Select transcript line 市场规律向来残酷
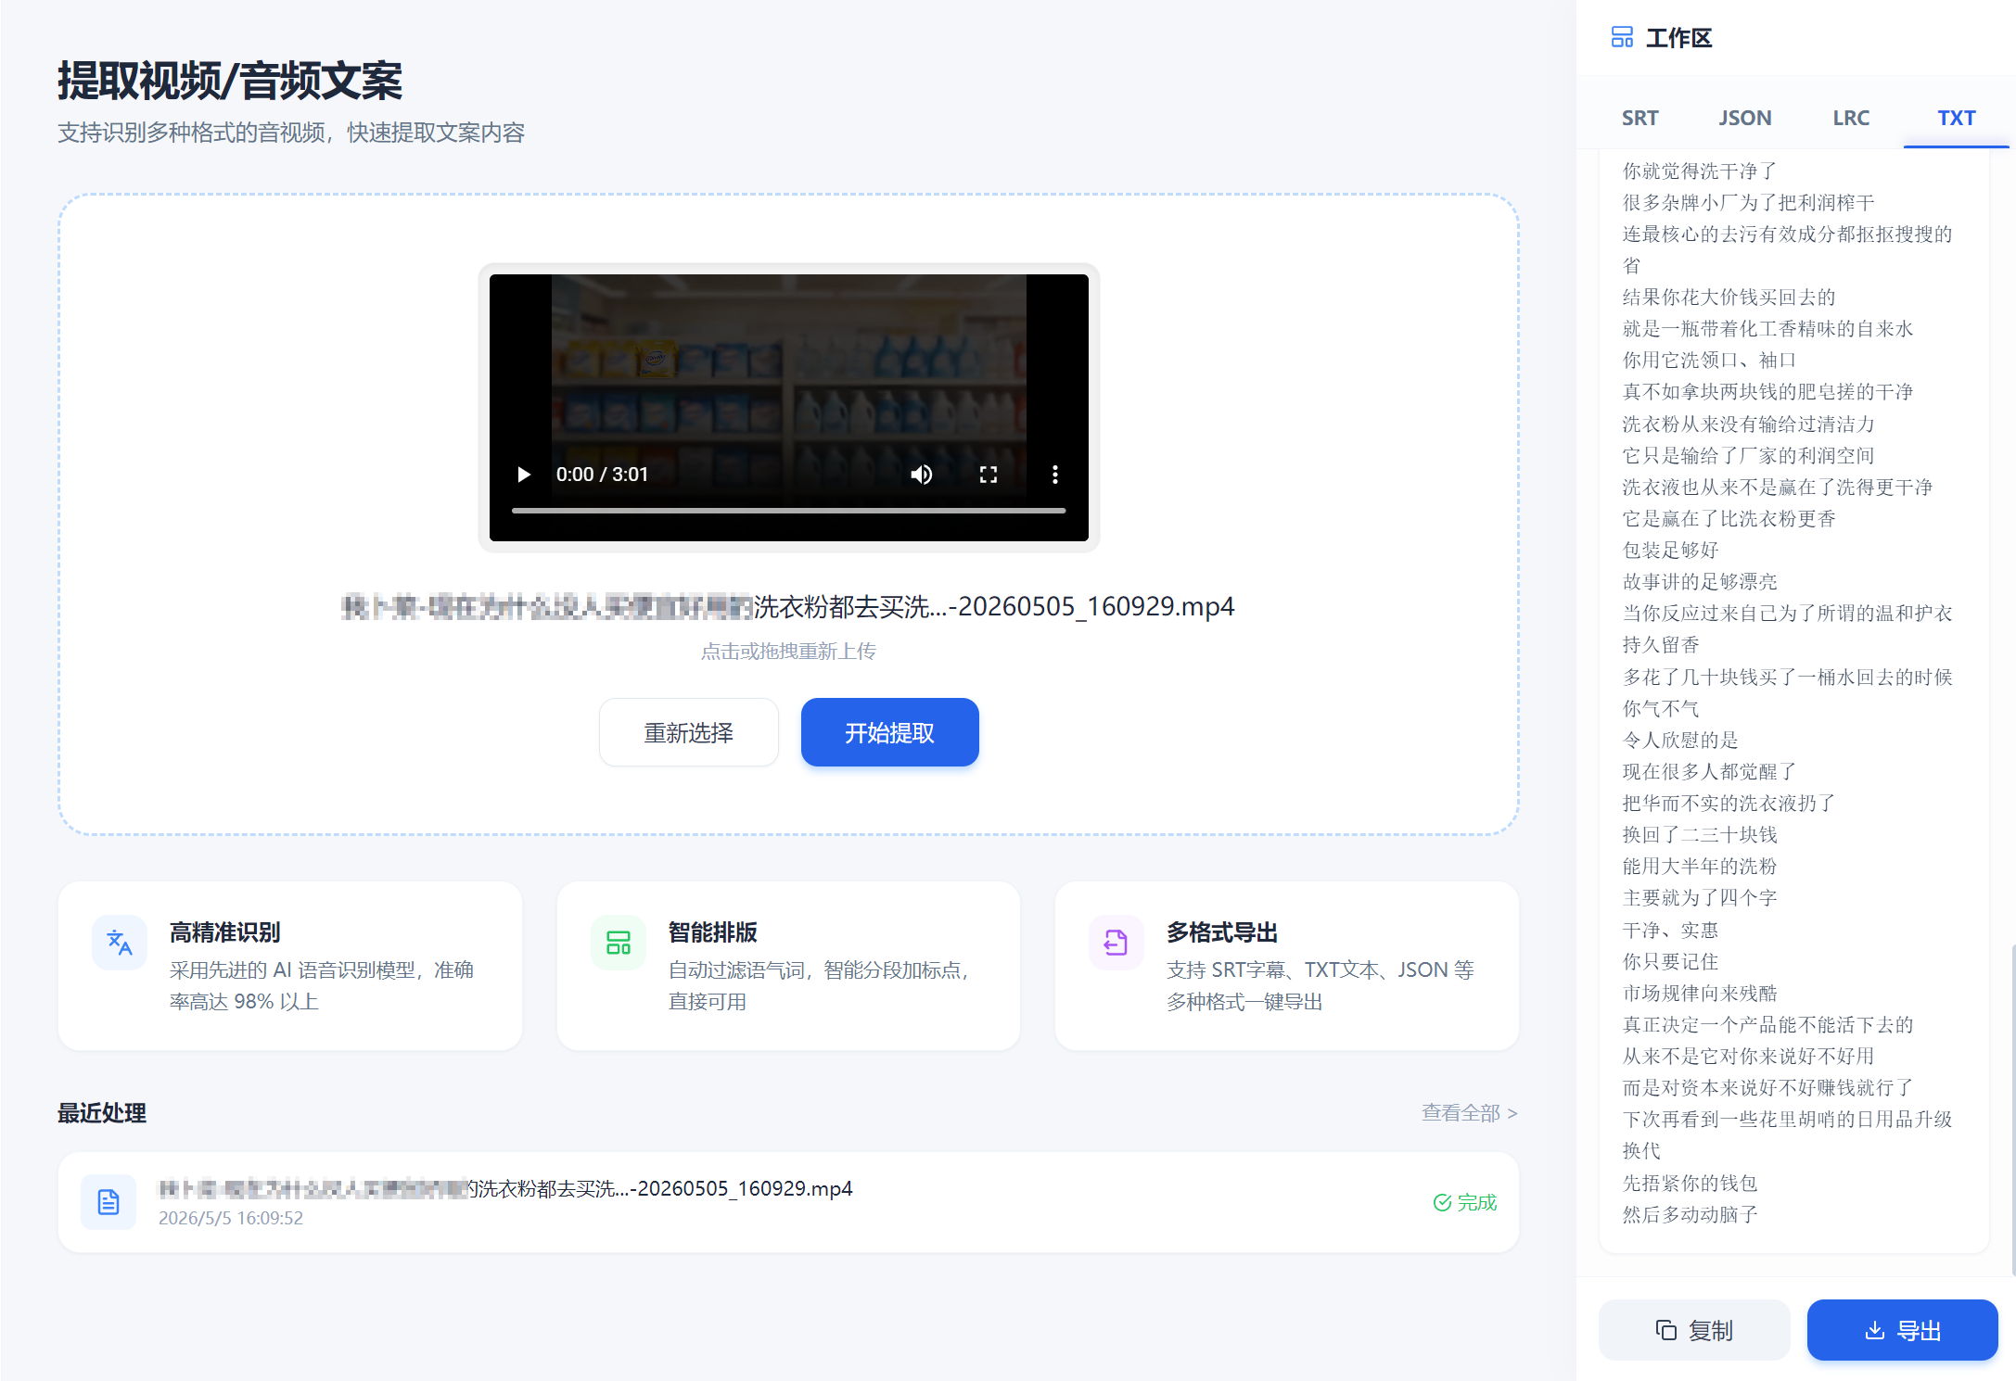Screen dimensions: 2016x1381 pos(1700,993)
